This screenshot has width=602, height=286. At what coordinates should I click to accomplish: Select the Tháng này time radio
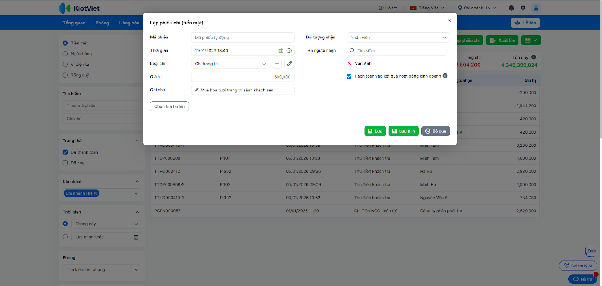(65, 224)
